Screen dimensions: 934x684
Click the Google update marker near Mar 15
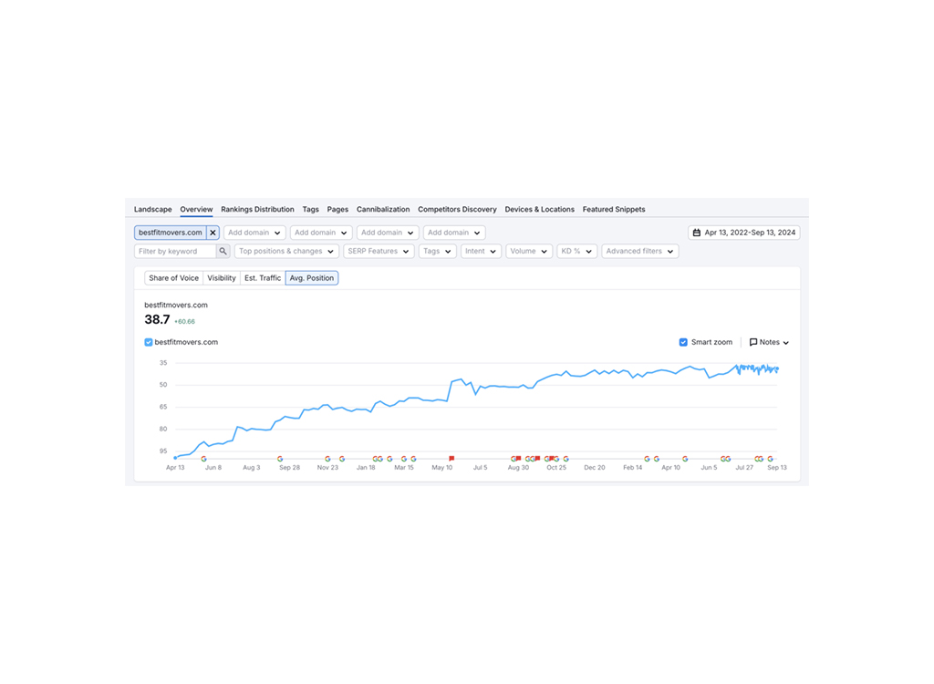(402, 459)
